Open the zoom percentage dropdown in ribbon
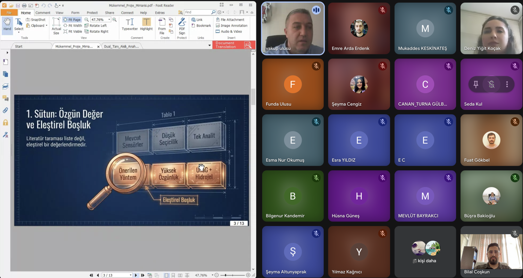 [109, 20]
